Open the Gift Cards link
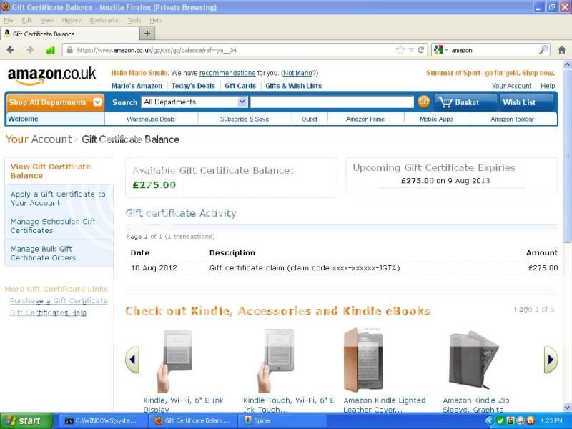The height and width of the screenshot is (429, 572). click(x=240, y=86)
